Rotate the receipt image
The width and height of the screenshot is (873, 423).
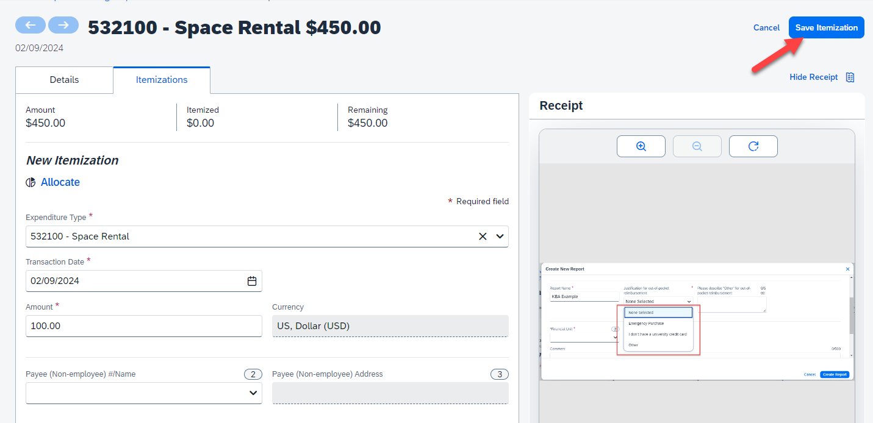click(x=753, y=146)
